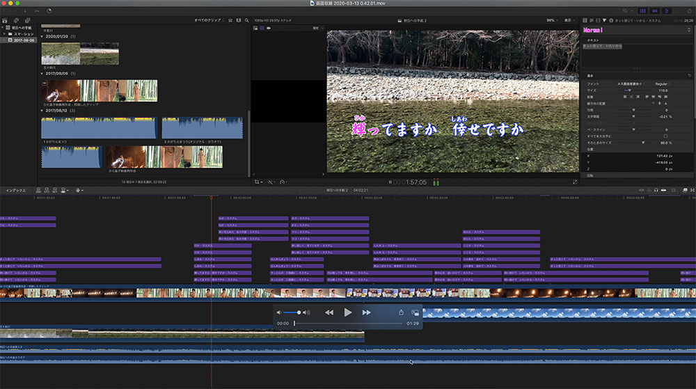Click the play button in the QuickTime controller
The height and width of the screenshot is (389, 696).
[x=348, y=312]
